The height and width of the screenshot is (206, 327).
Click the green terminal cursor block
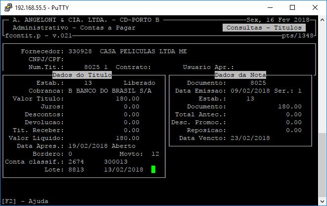(153, 170)
